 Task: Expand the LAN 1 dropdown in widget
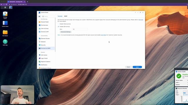coord(179,83)
